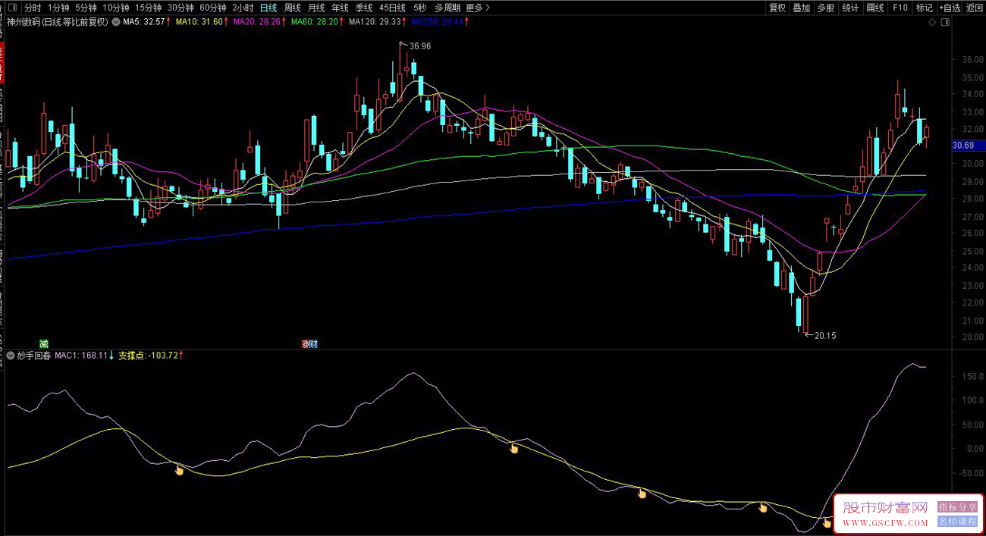Expand the 更多 periods menu

click(477, 8)
